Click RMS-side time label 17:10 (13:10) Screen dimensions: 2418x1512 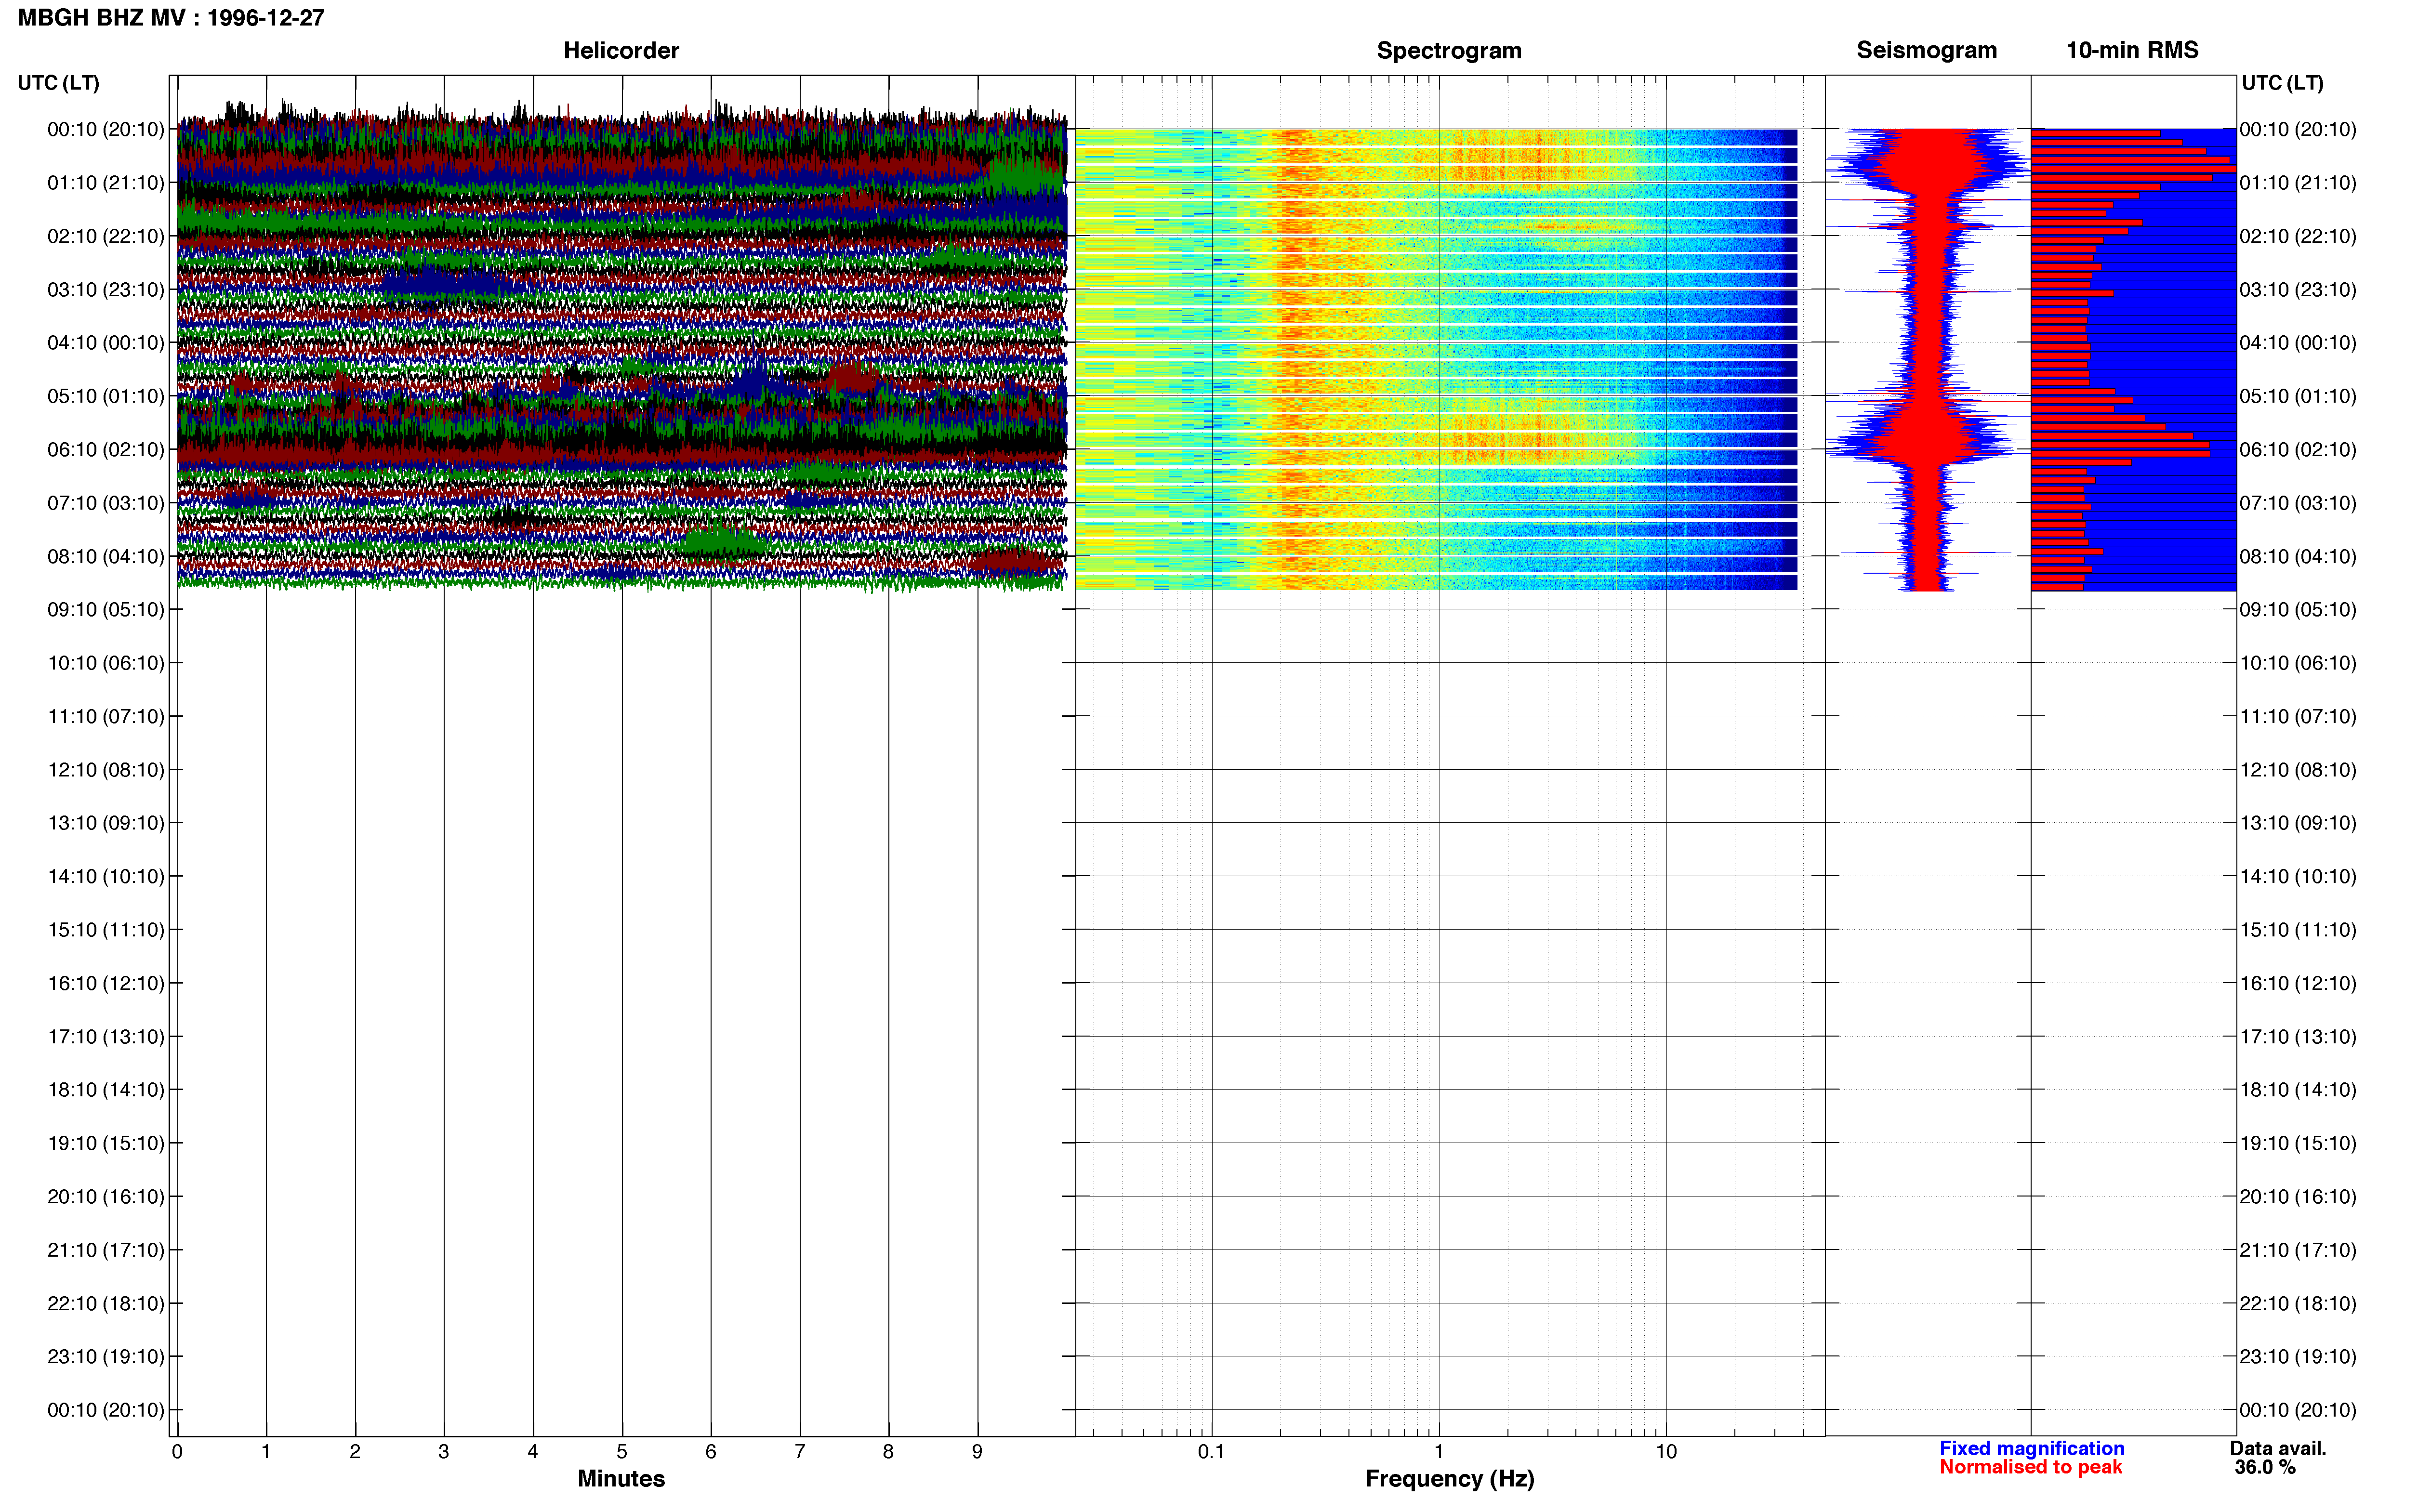tap(2298, 1037)
